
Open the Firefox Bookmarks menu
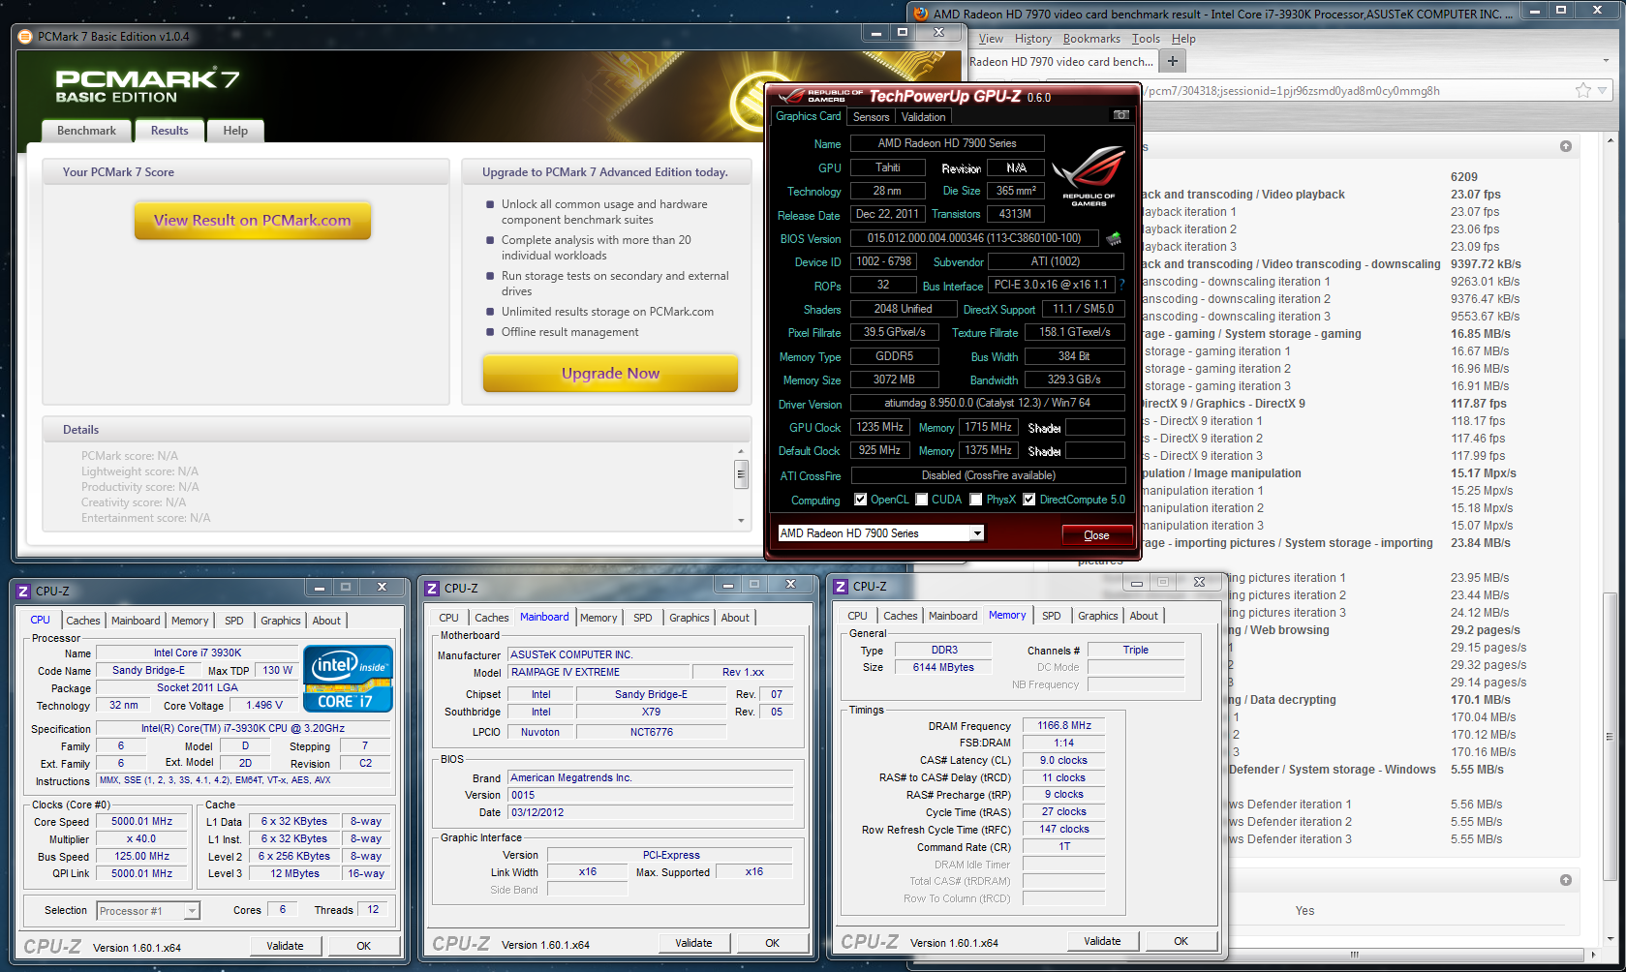tap(1091, 39)
